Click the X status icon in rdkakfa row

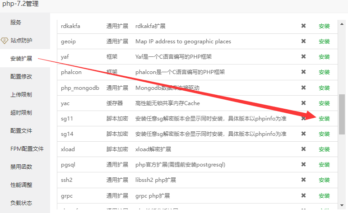coord(303,26)
